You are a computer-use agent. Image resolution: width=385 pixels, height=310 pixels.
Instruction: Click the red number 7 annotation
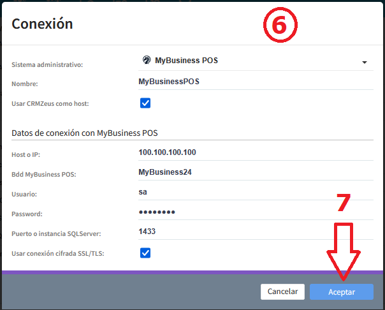344,202
